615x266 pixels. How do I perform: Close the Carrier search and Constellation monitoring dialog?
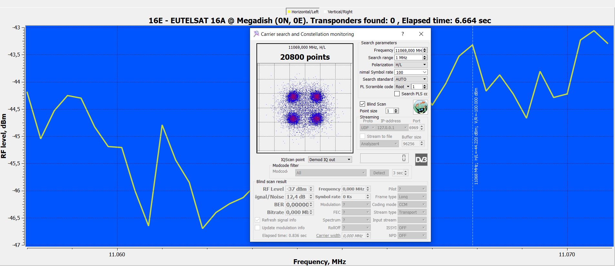coord(421,34)
